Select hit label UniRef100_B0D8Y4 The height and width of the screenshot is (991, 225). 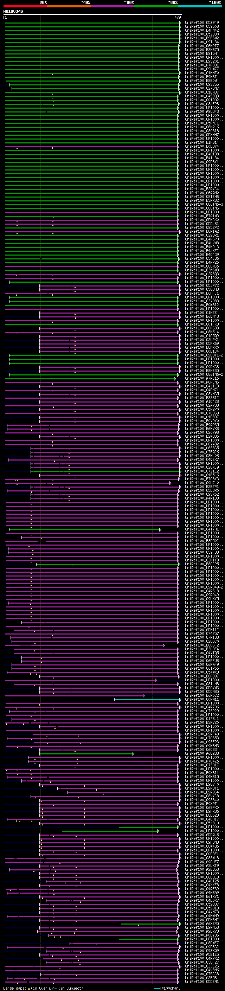tap(202, 147)
